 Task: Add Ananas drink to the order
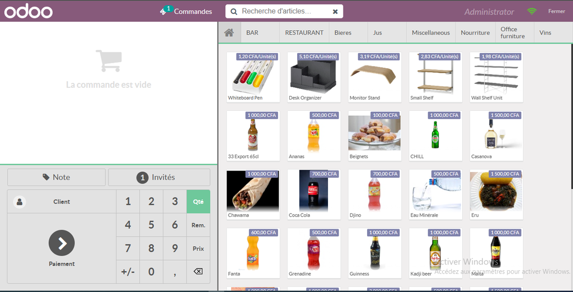click(314, 135)
